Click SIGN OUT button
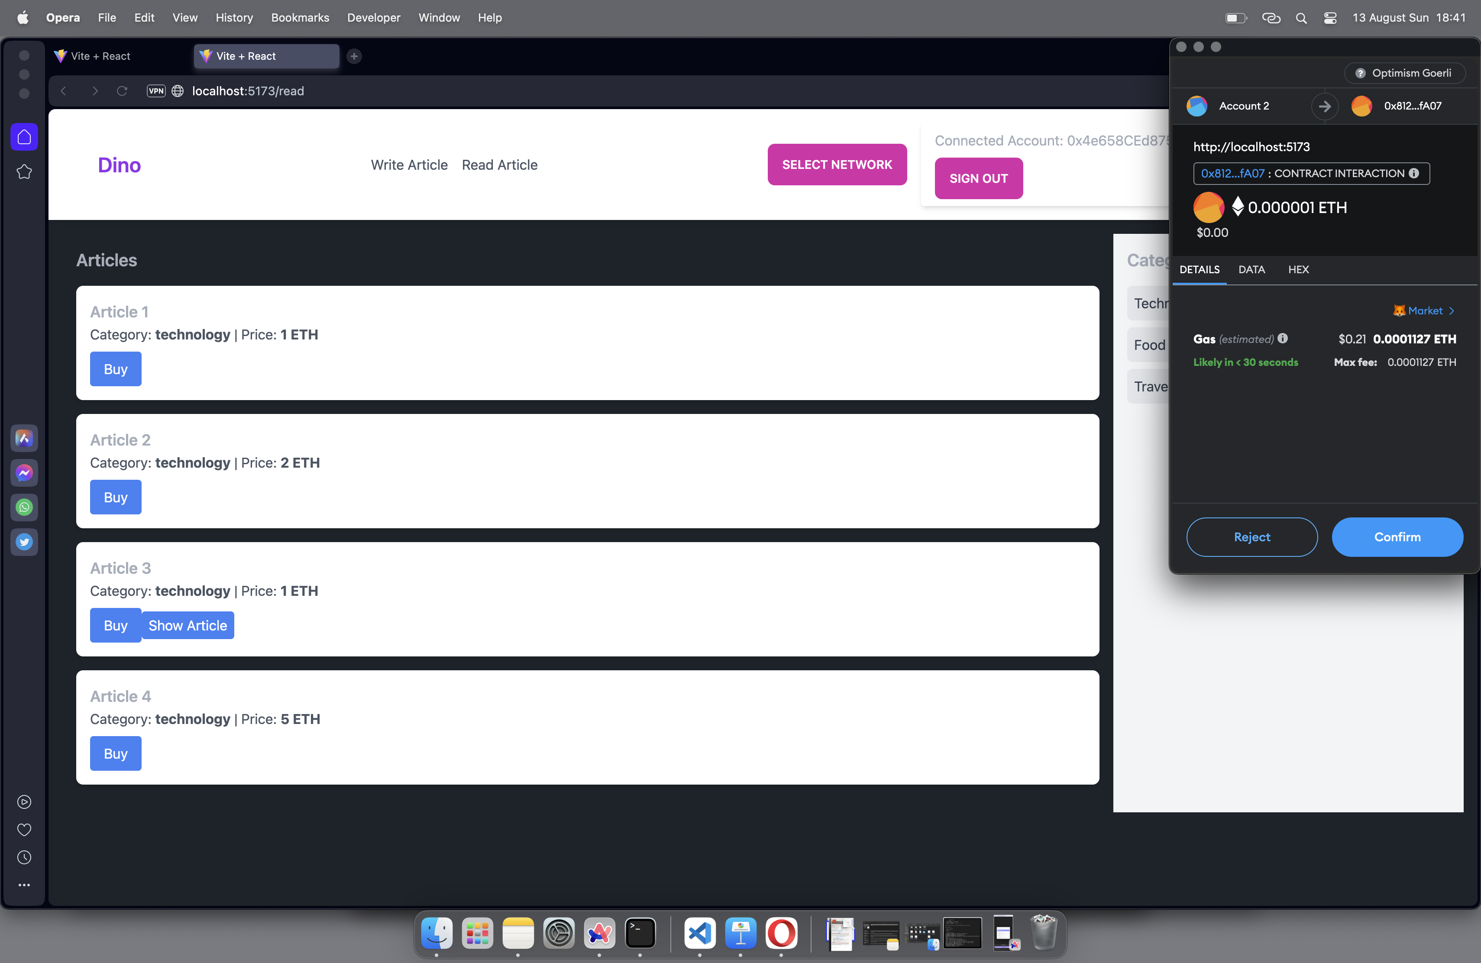 click(978, 178)
